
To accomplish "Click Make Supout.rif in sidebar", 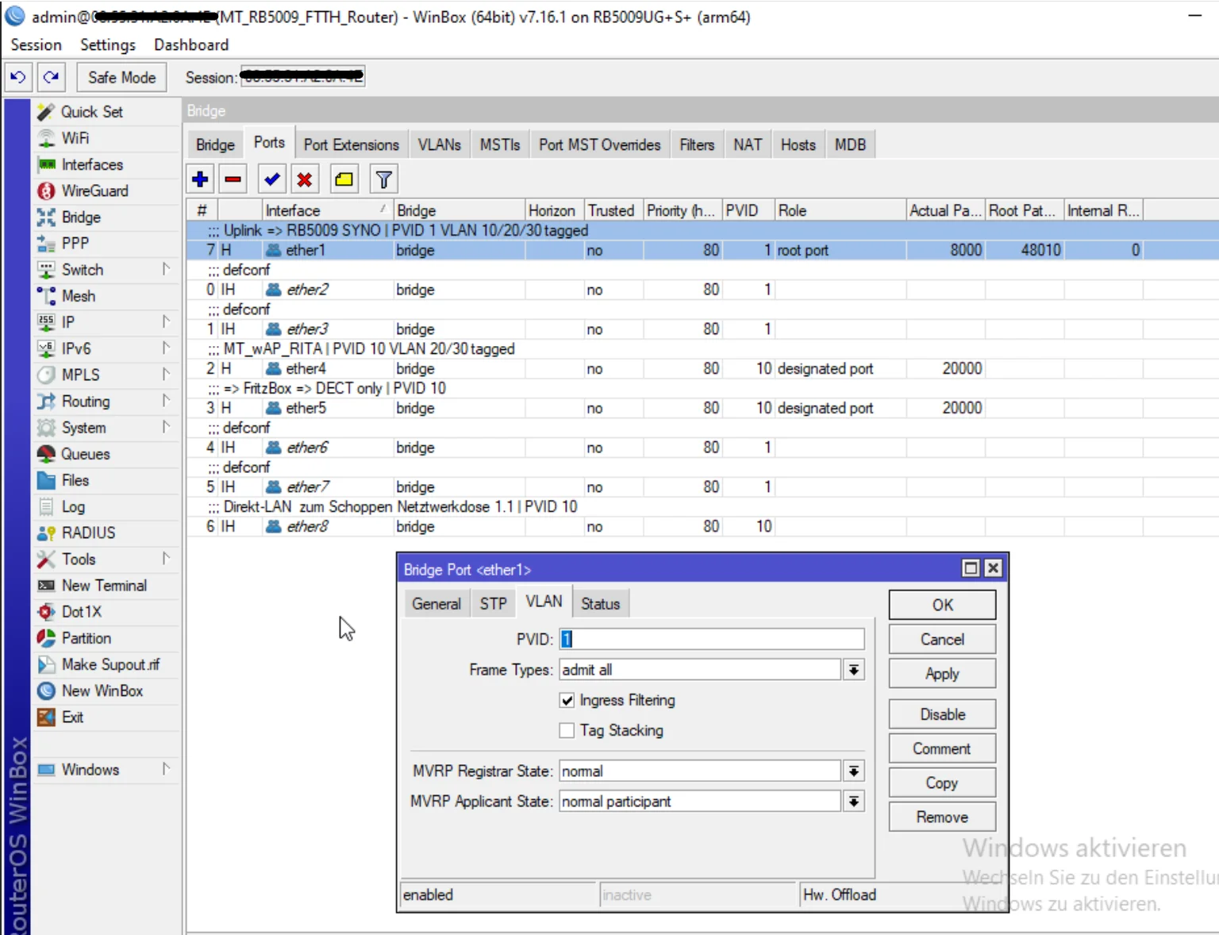I will point(110,664).
